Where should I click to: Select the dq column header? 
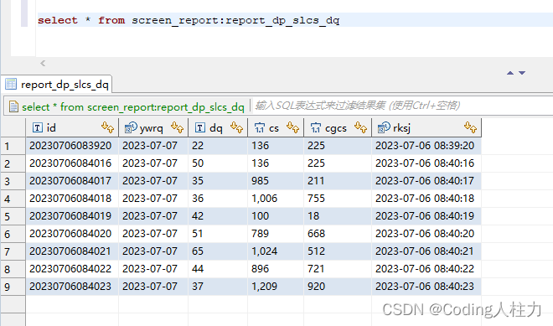(218, 127)
